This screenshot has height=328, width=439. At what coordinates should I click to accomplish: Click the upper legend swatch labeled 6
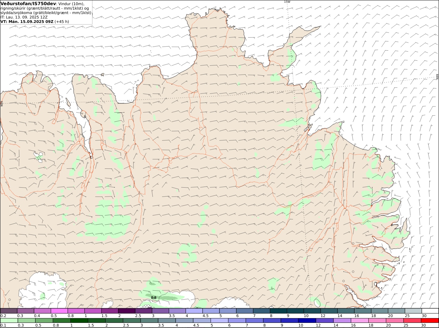coord(245,311)
